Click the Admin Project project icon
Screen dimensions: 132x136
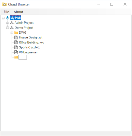(x=12, y=23)
